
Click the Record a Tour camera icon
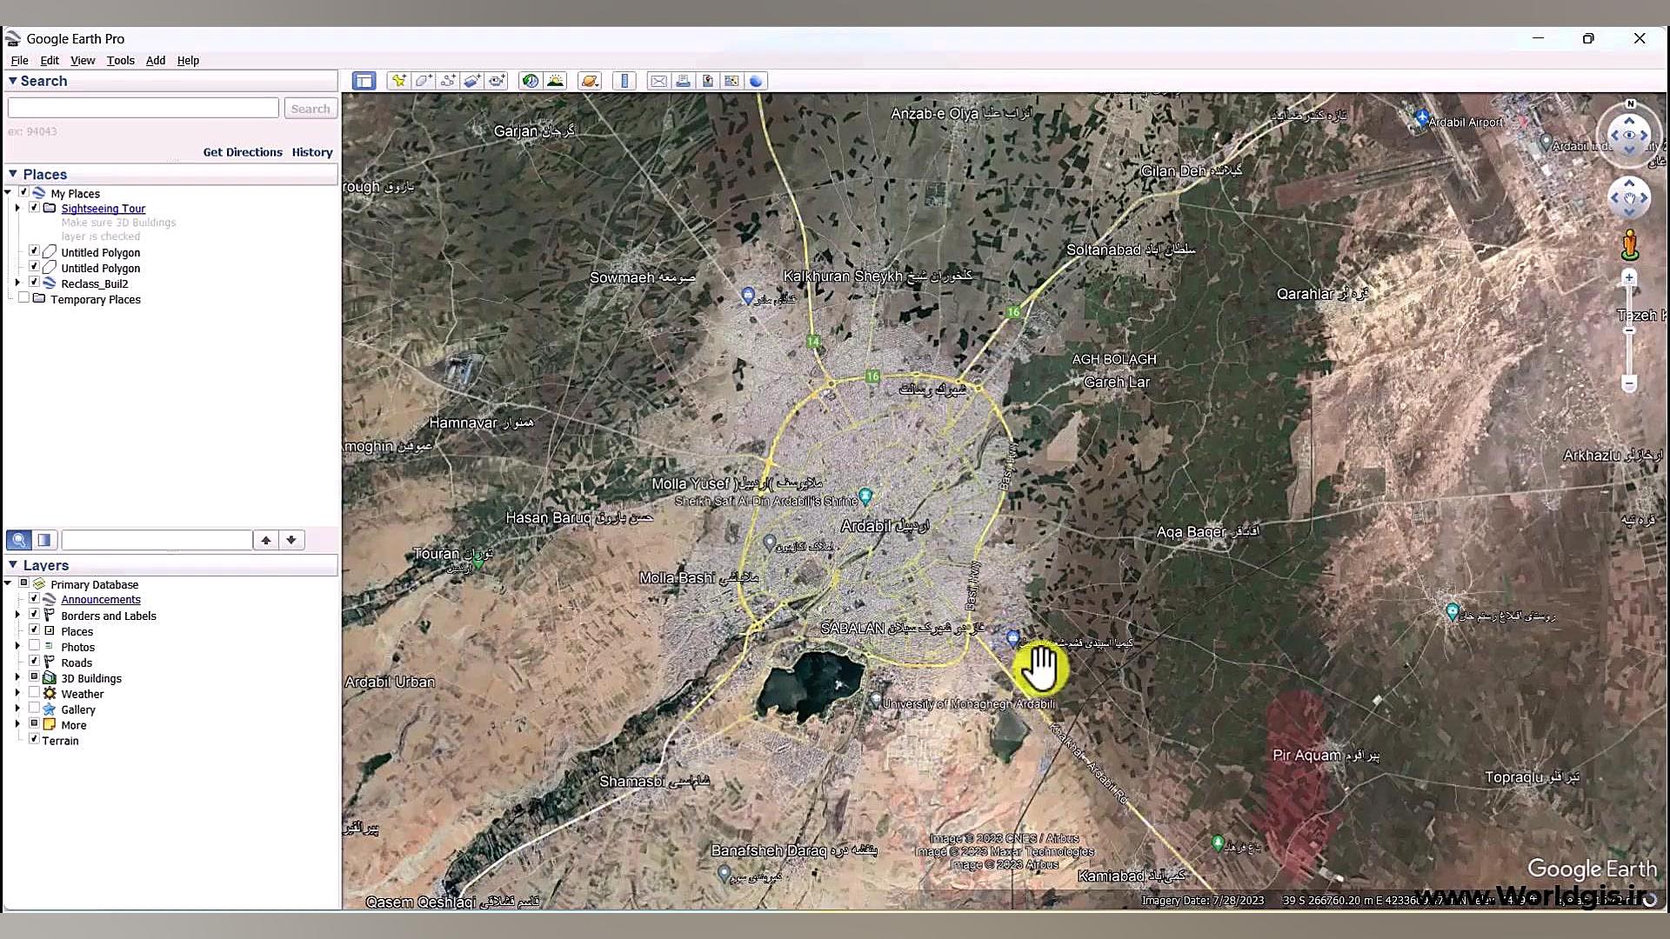[497, 81]
